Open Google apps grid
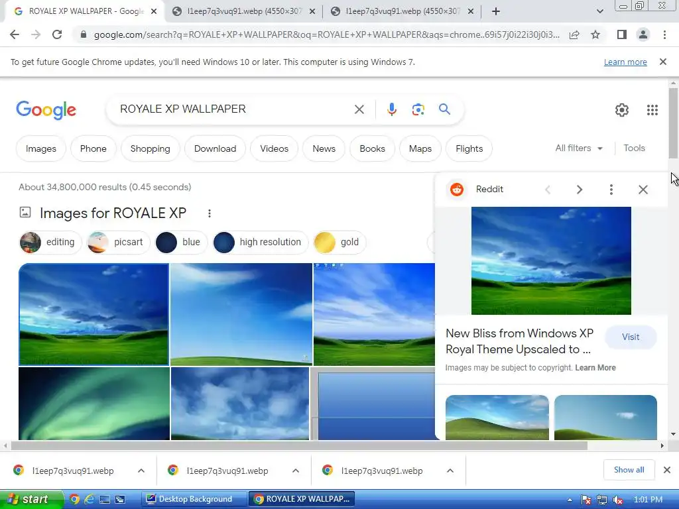This screenshot has width=679, height=509. click(652, 110)
